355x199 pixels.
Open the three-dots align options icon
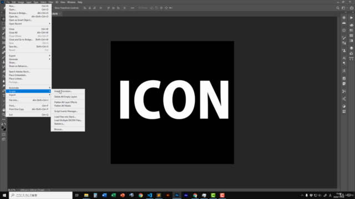pyautogui.click(x=133, y=8)
